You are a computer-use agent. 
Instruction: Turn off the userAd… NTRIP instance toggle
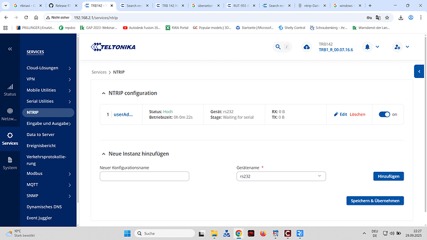[x=384, y=114]
